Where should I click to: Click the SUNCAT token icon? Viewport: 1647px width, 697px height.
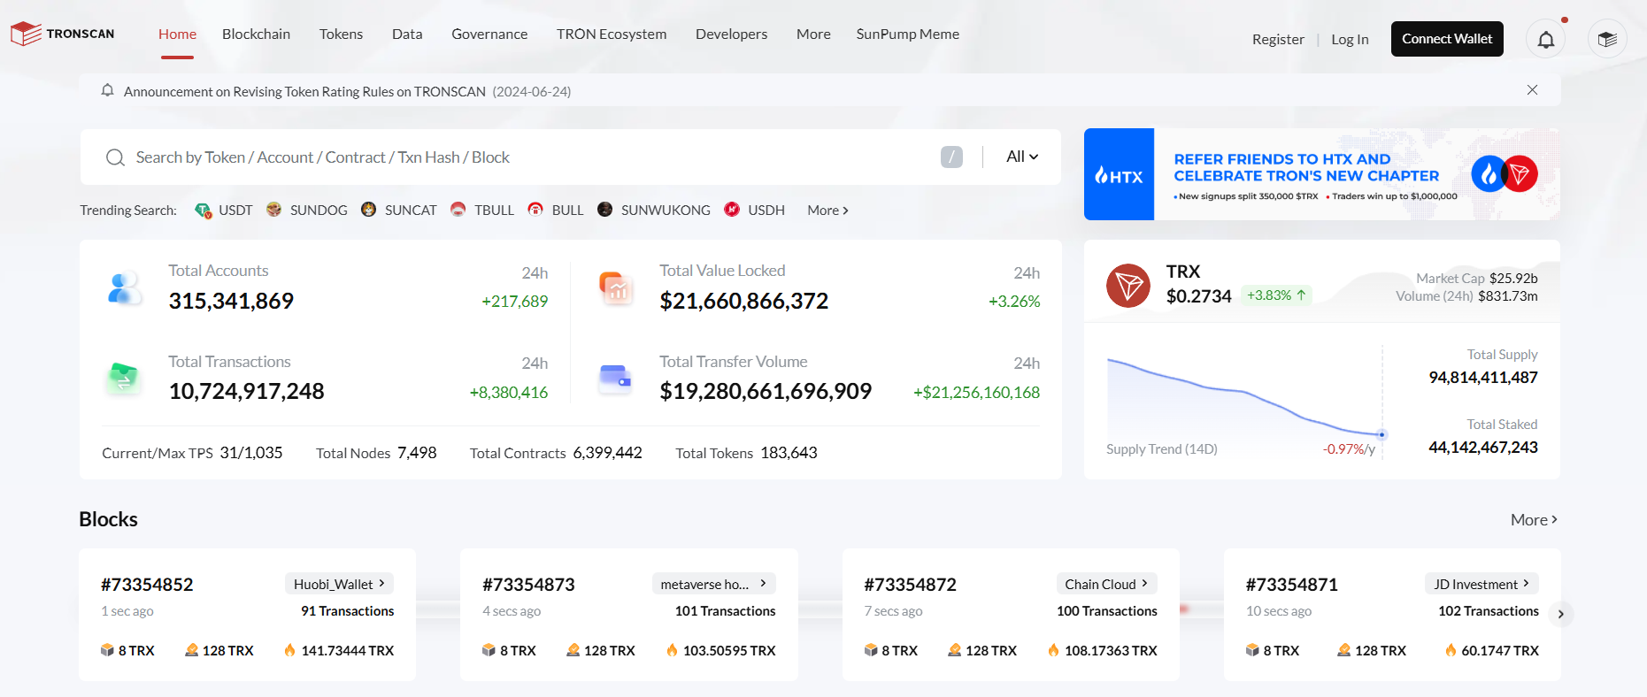pyautogui.click(x=368, y=210)
